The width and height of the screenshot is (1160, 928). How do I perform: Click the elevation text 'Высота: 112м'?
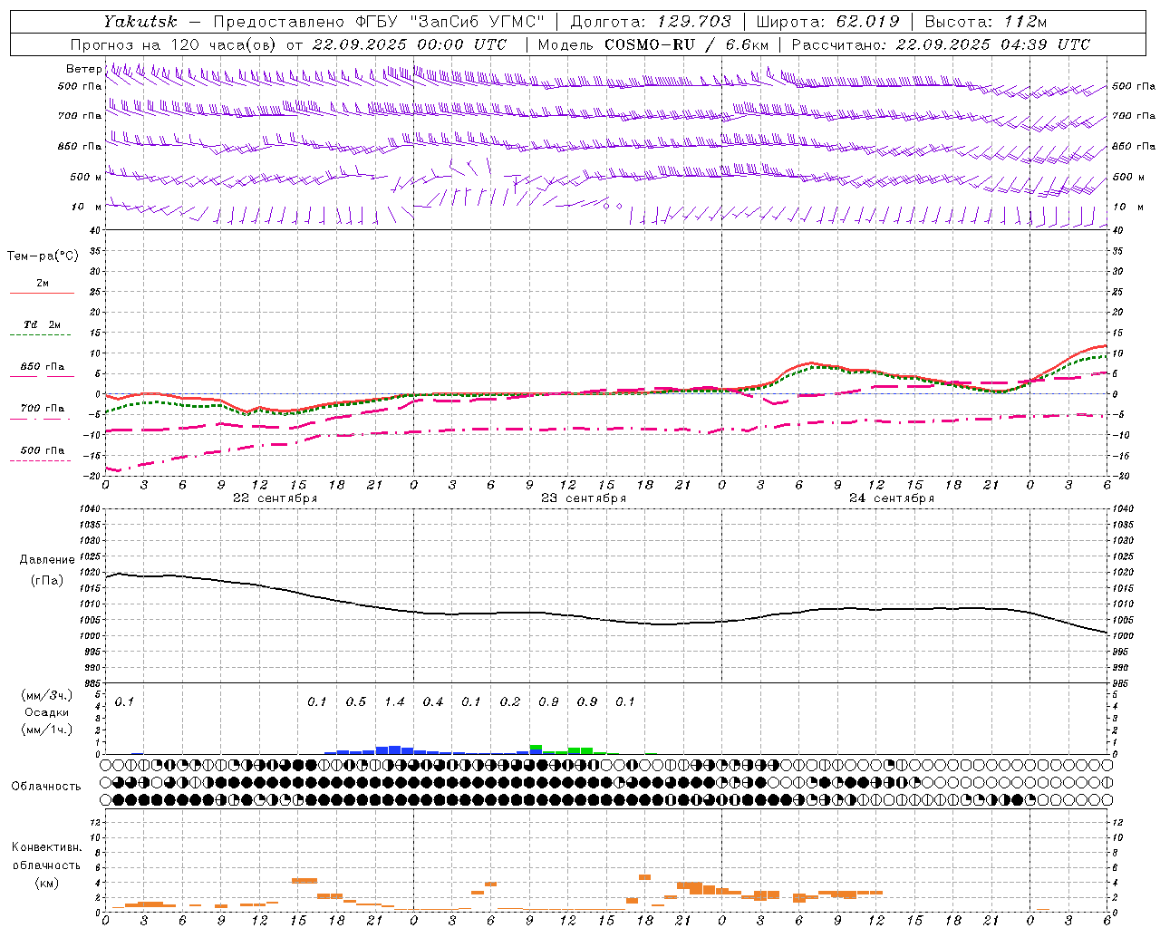click(x=987, y=21)
